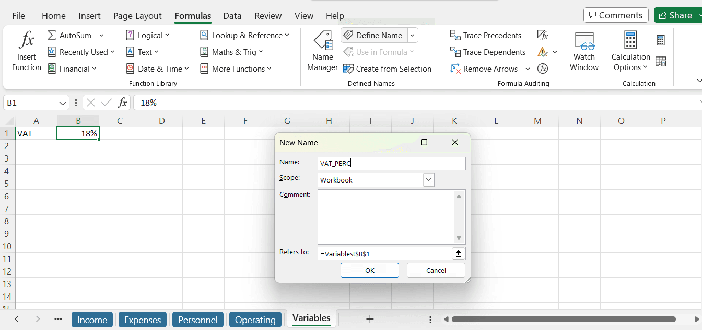Click the Insert Function icon

pos(26,50)
